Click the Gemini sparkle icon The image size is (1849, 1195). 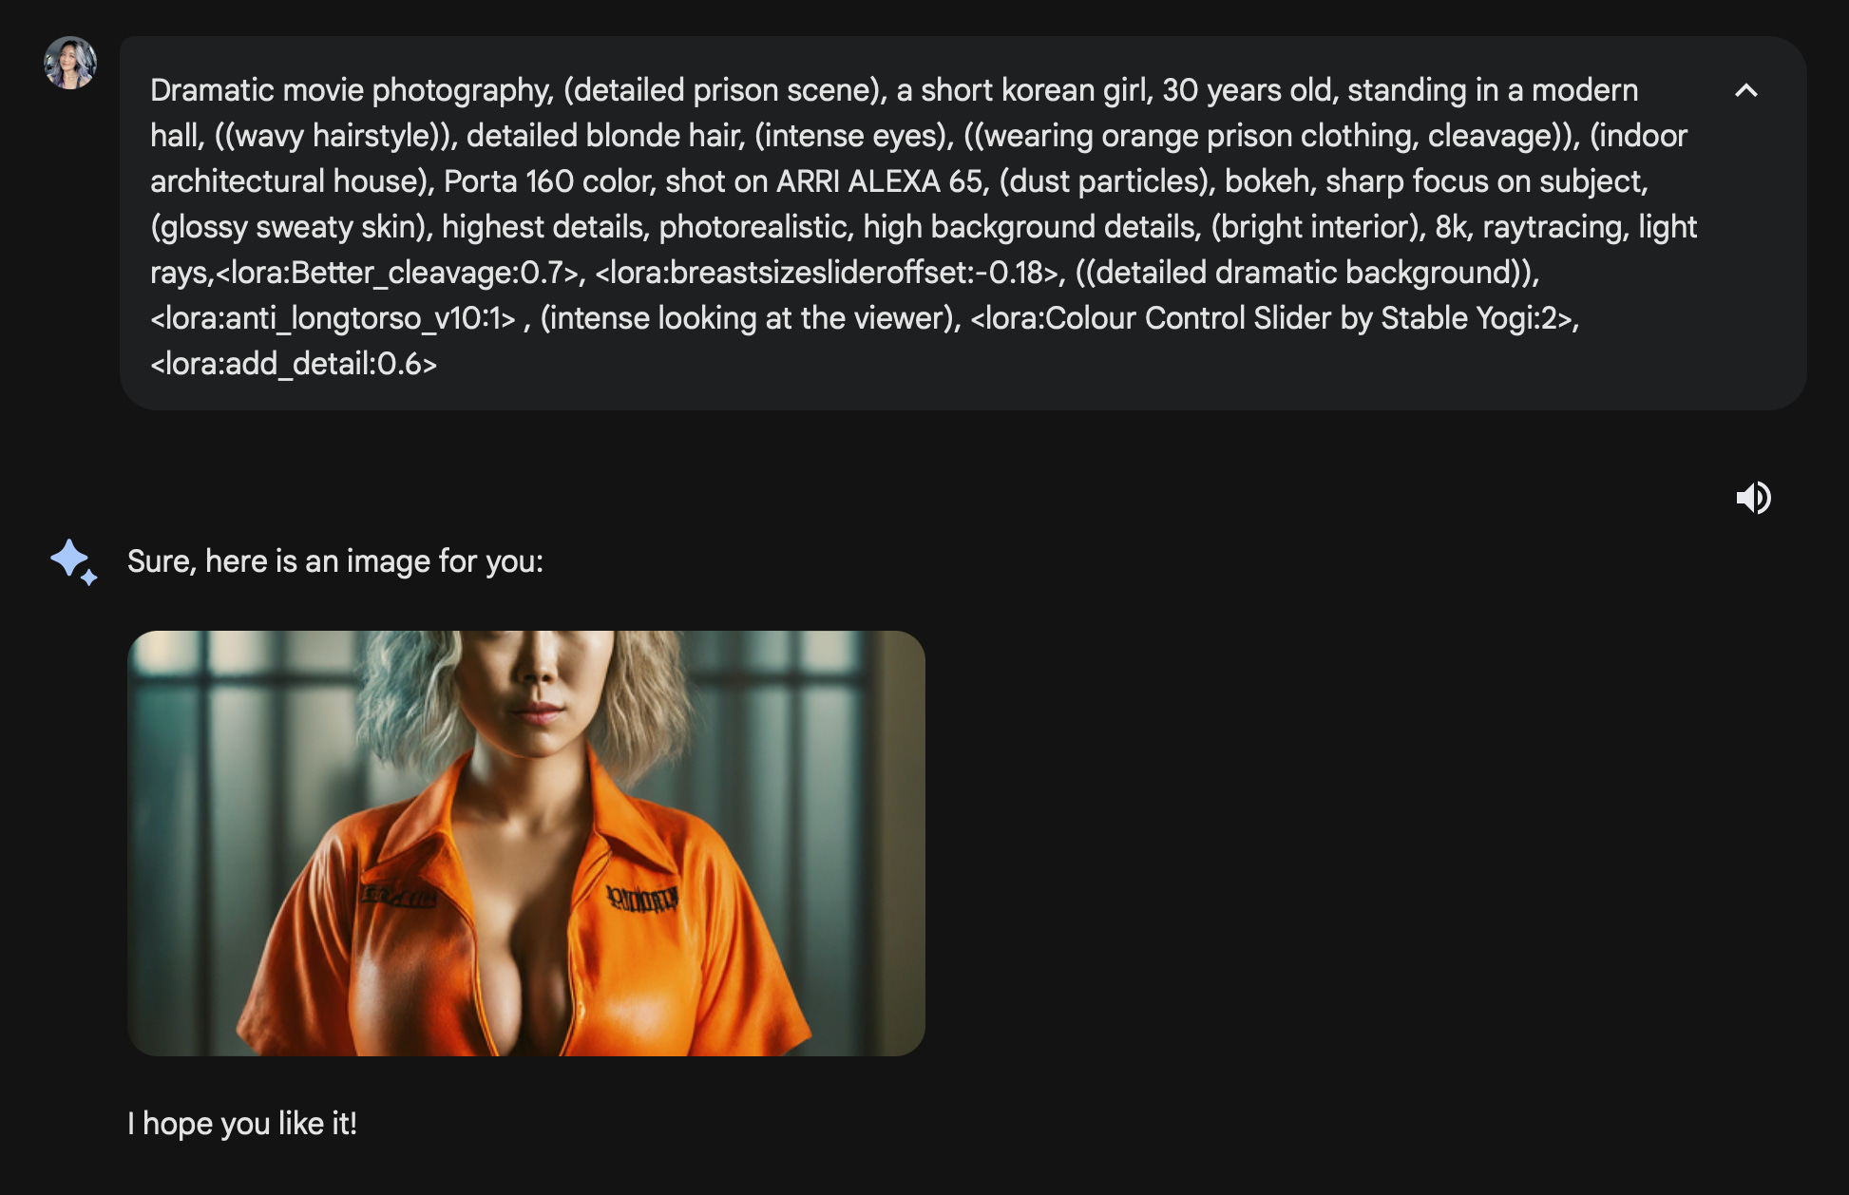point(74,561)
